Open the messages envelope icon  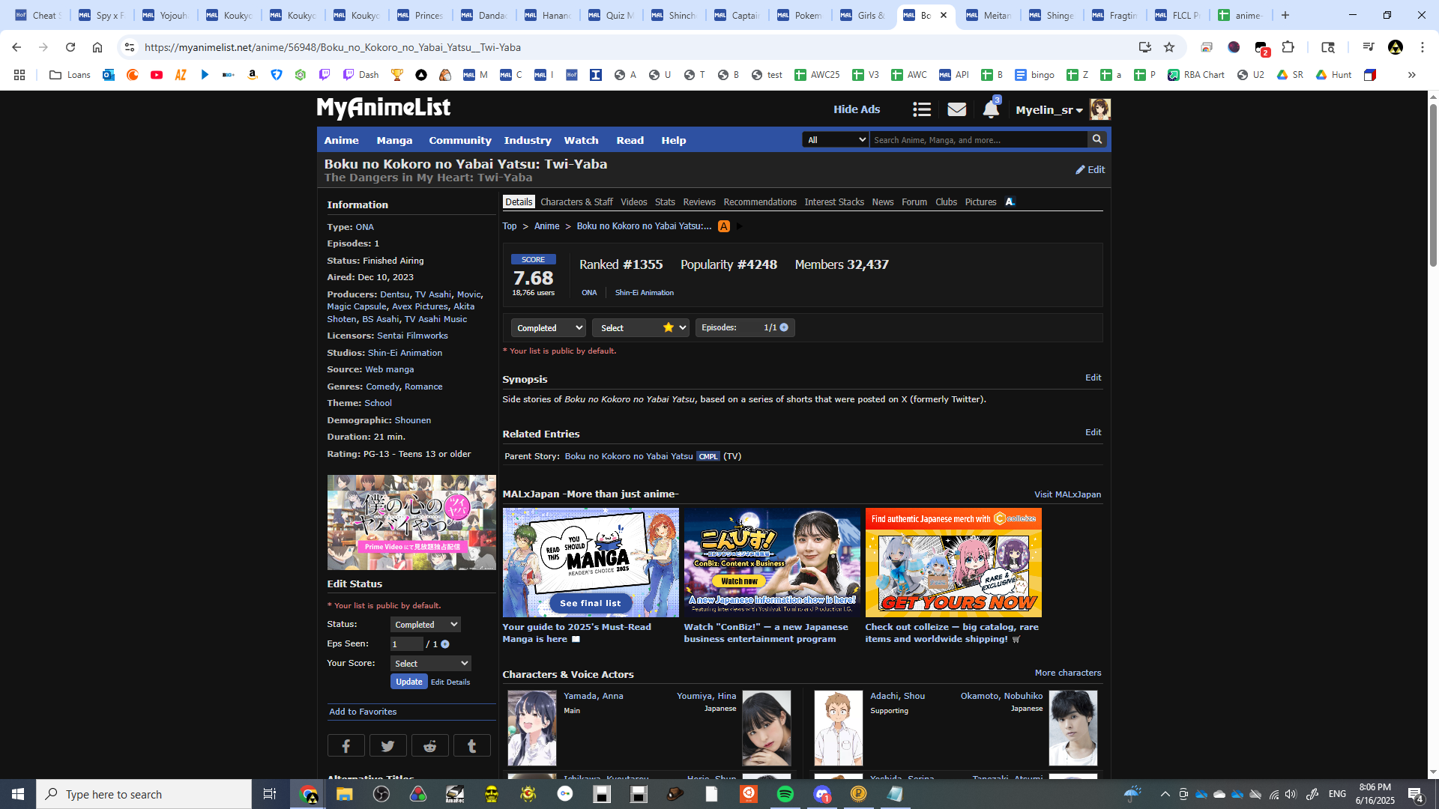coord(956,110)
